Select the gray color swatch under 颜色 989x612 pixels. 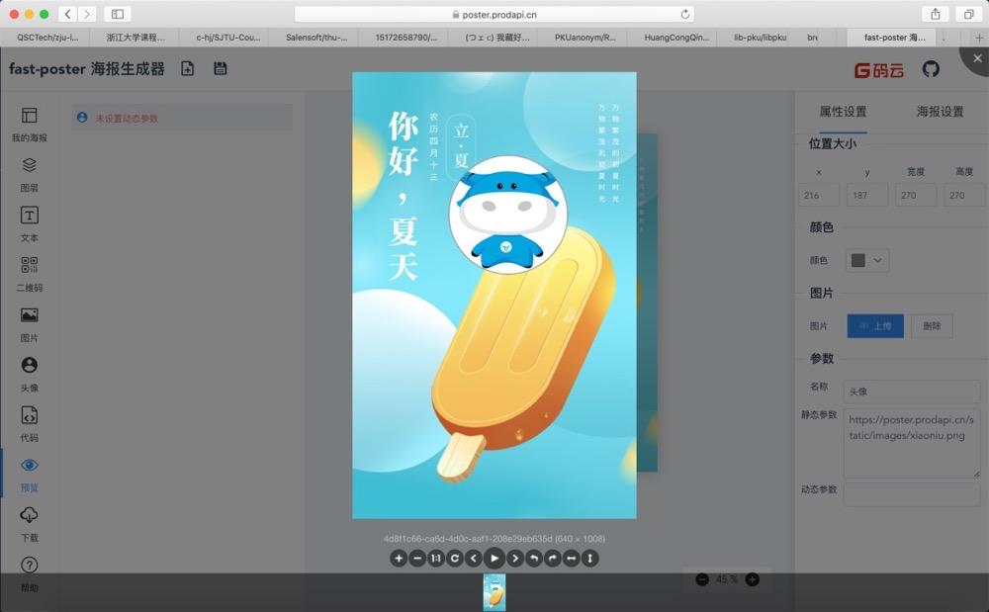(x=858, y=258)
